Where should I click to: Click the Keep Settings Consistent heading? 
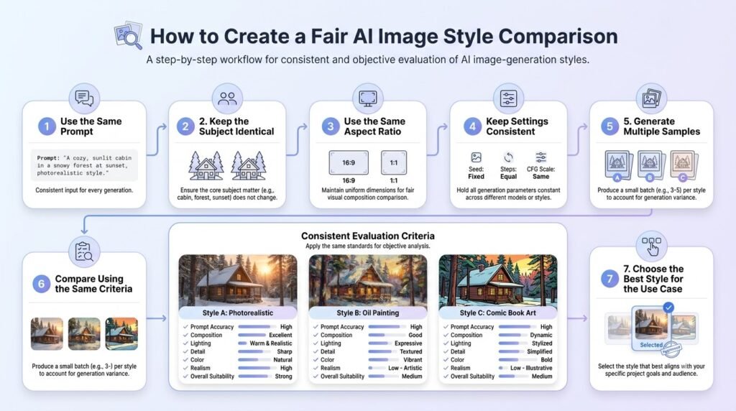(517, 126)
